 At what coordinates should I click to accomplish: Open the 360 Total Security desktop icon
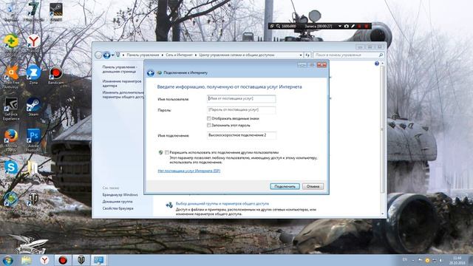point(11,44)
